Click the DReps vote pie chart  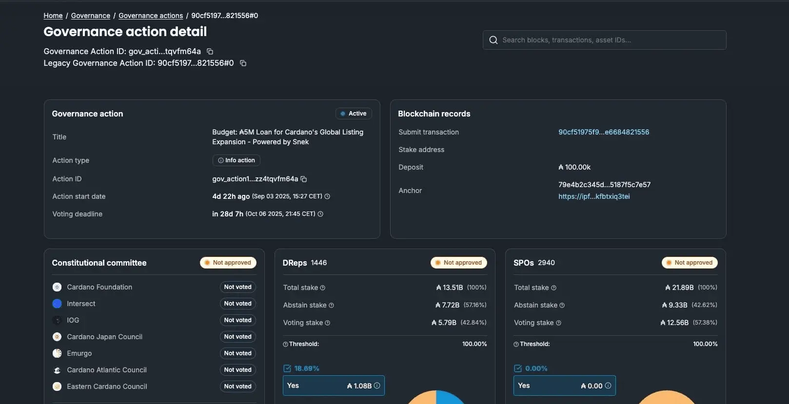(436, 397)
